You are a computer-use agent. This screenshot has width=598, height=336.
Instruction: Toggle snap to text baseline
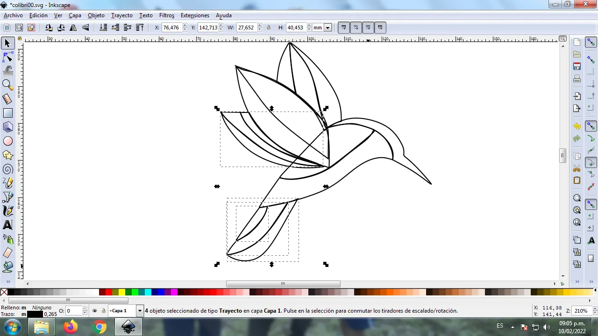(x=591, y=240)
